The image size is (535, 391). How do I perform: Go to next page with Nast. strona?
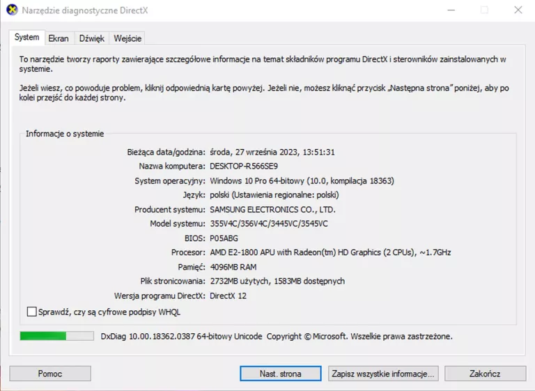281,374
